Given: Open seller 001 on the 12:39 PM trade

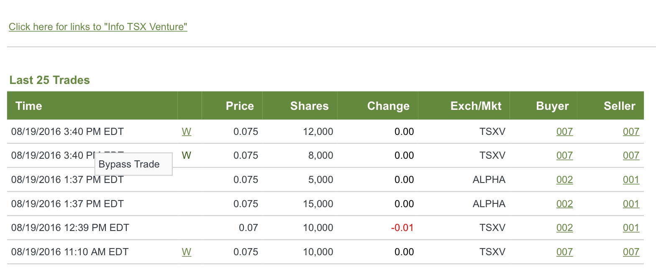Looking at the screenshot, I should [631, 228].
